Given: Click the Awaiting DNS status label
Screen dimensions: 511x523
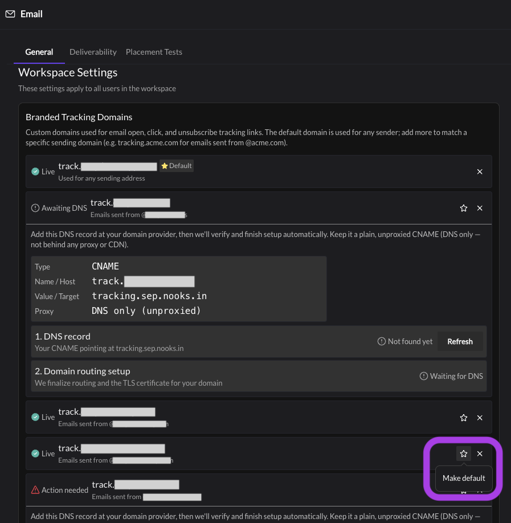Looking at the screenshot, I should click(64, 208).
